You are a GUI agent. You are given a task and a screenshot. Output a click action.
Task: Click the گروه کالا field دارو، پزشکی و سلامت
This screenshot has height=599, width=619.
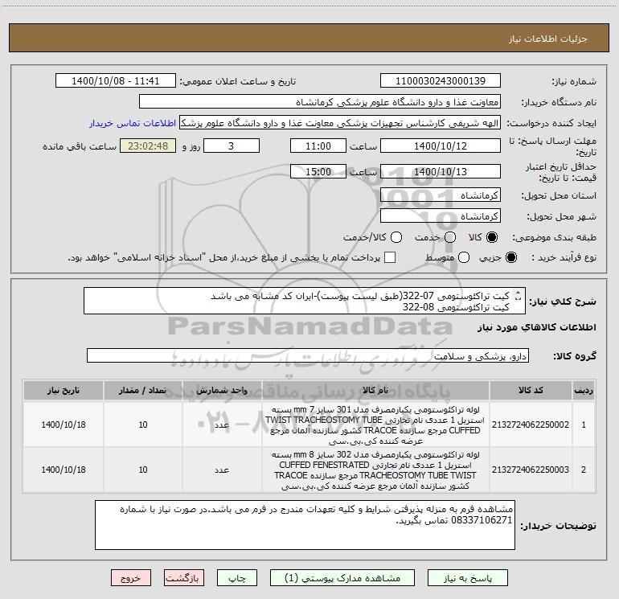coord(308,355)
